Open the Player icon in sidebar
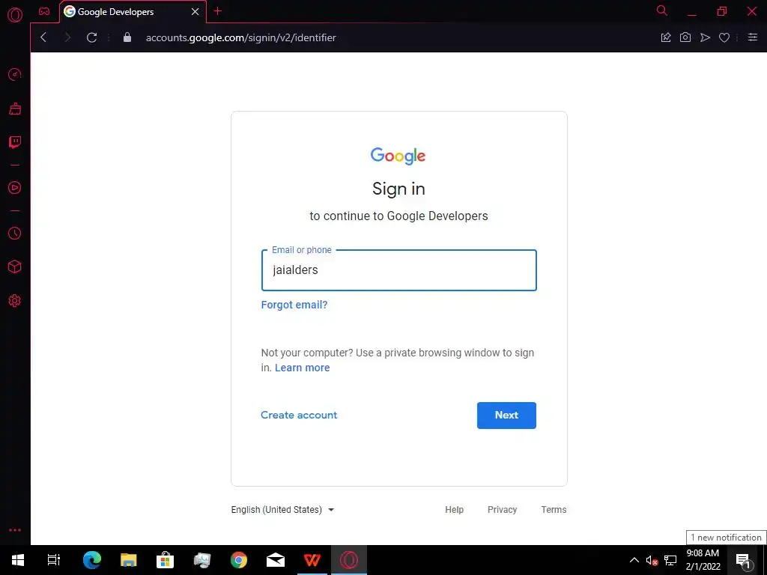 coord(15,188)
